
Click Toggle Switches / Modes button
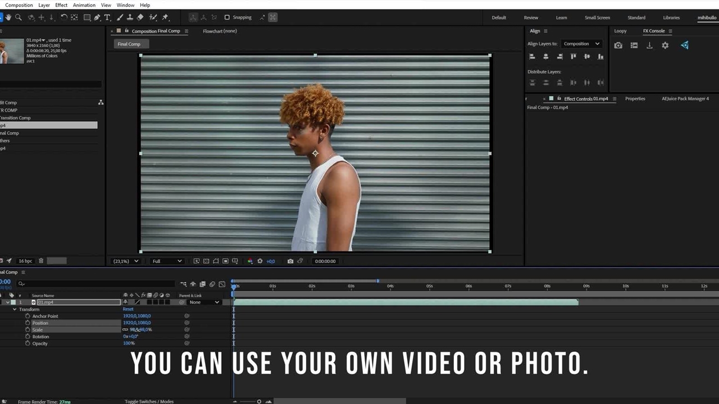pyautogui.click(x=149, y=401)
